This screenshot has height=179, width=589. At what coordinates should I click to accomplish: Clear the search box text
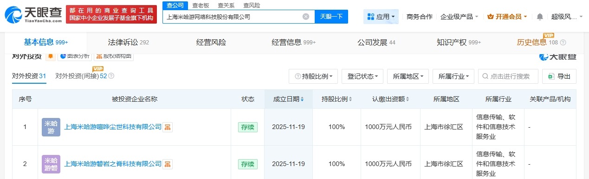pos(306,17)
